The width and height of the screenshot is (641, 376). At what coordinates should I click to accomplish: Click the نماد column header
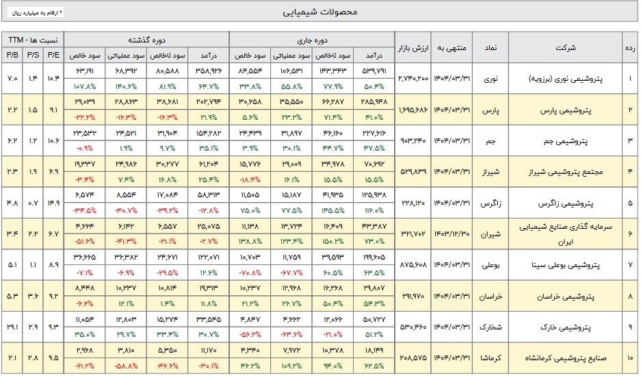pyautogui.click(x=492, y=48)
